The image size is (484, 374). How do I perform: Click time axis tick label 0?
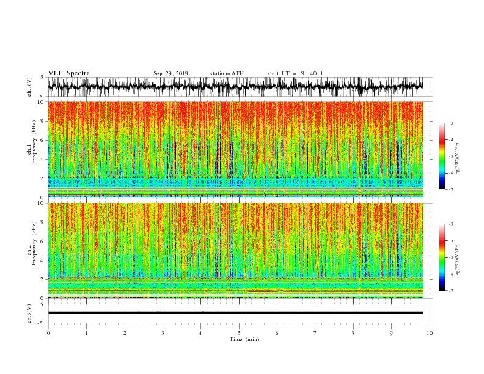pyautogui.click(x=48, y=333)
